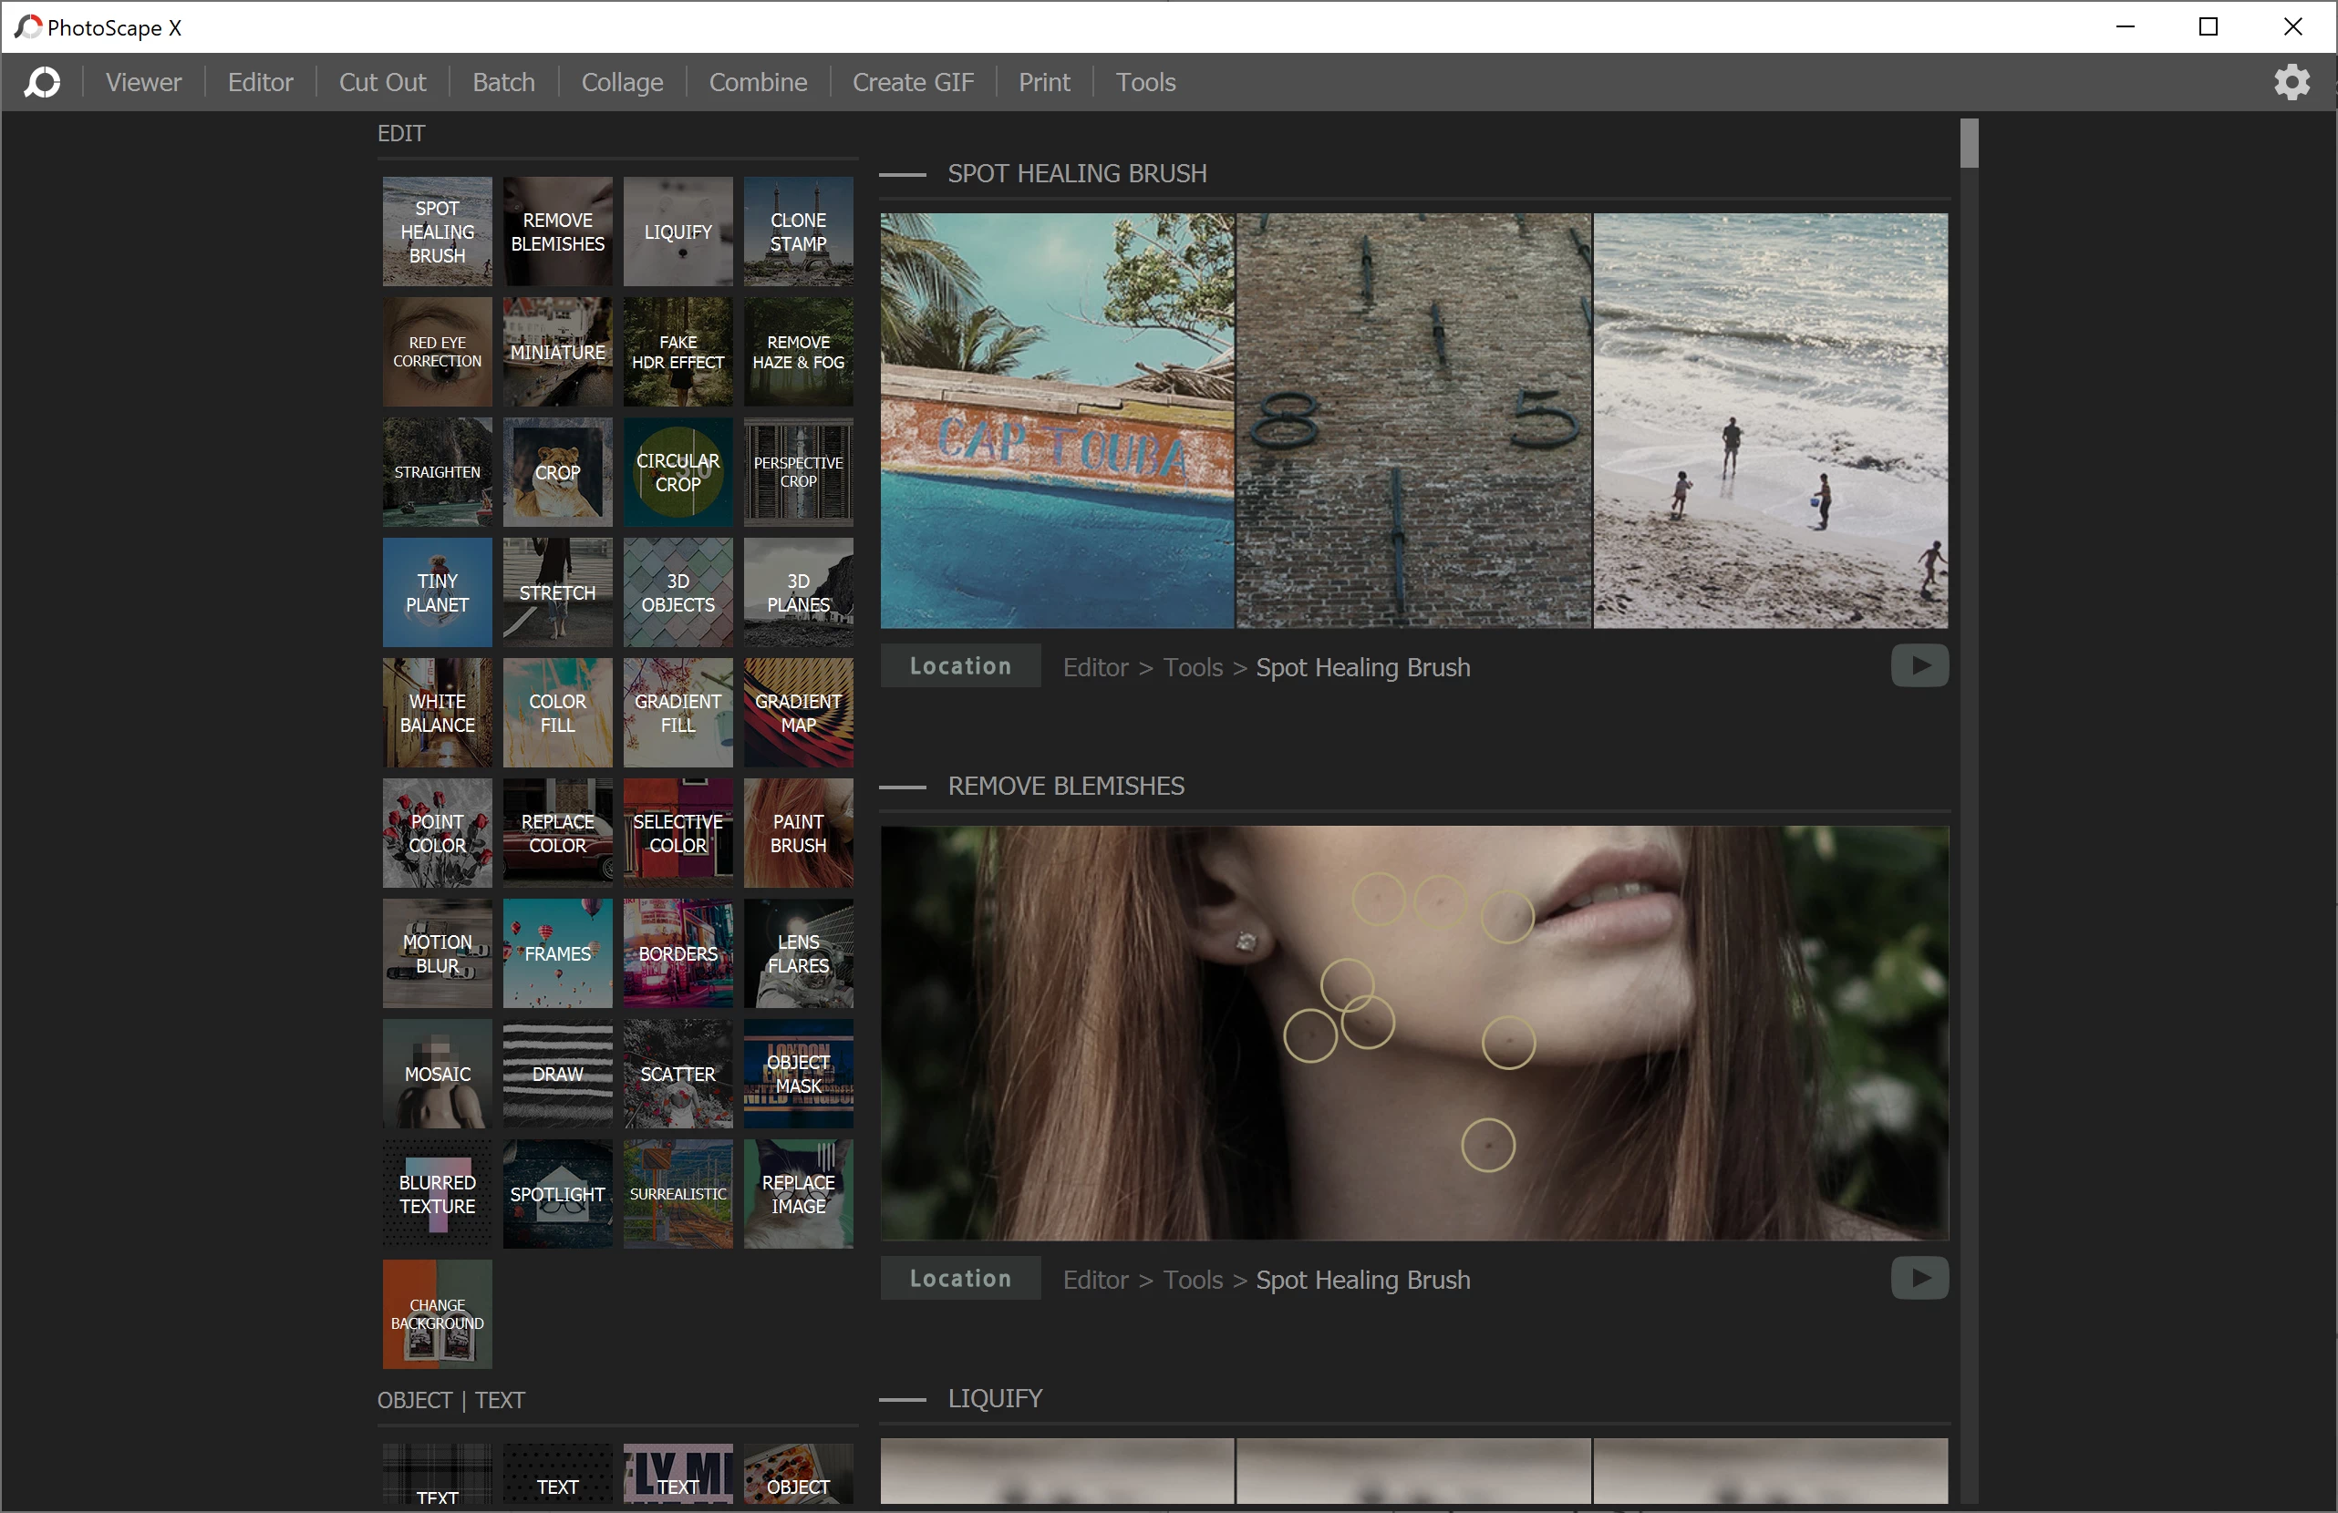The width and height of the screenshot is (2338, 1513).
Task: Click the right-side scrollbar handle
Action: (1968, 140)
